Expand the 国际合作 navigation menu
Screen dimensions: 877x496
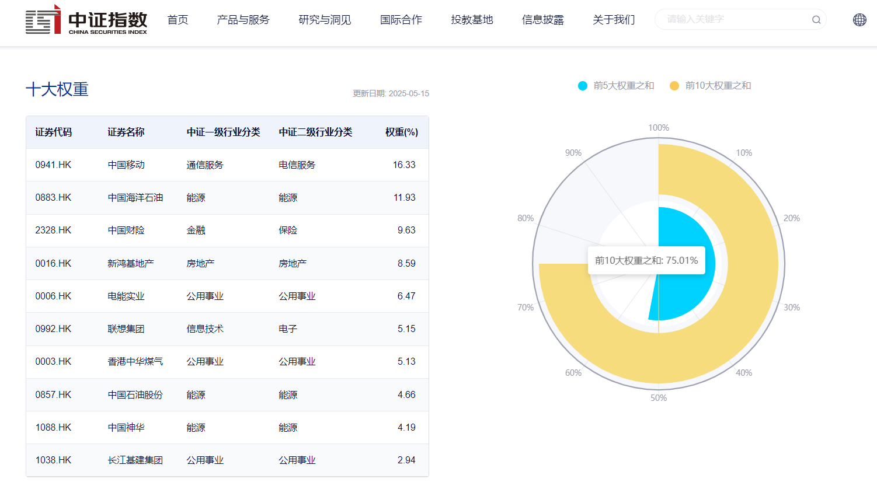pyautogui.click(x=401, y=19)
